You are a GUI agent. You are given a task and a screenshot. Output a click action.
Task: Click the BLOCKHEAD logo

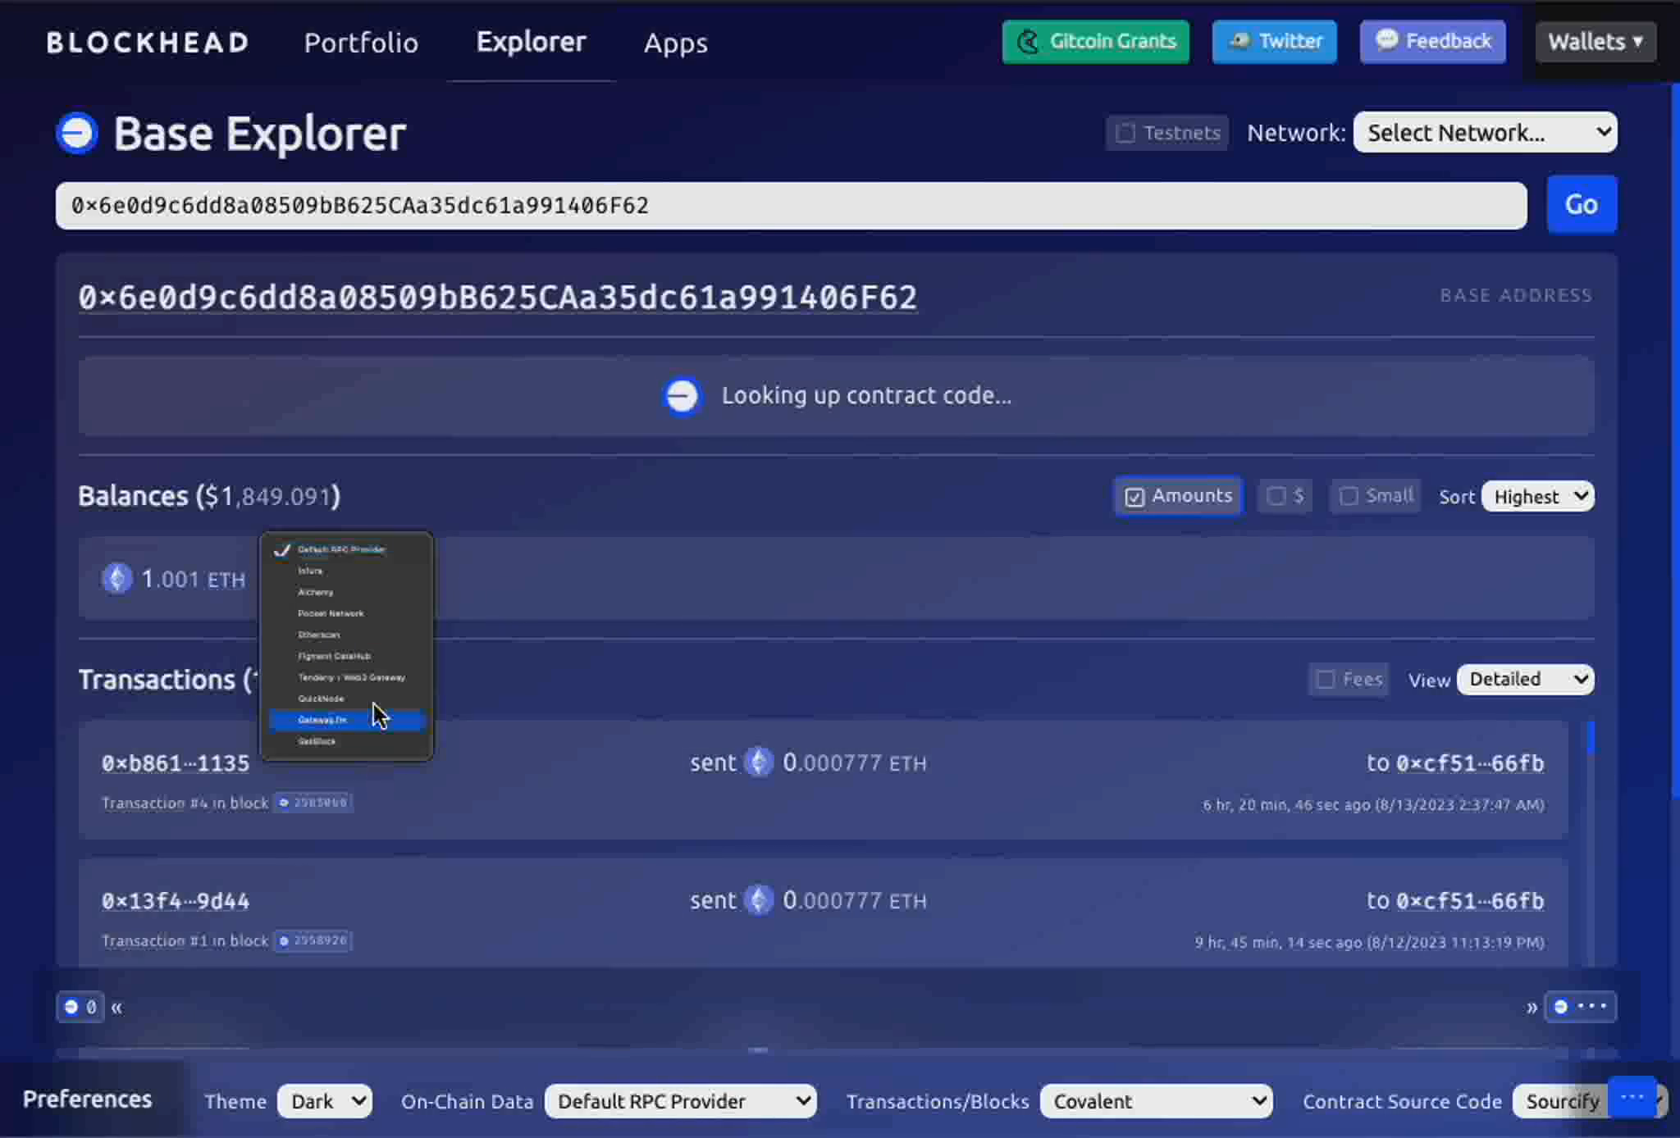point(148,43)
